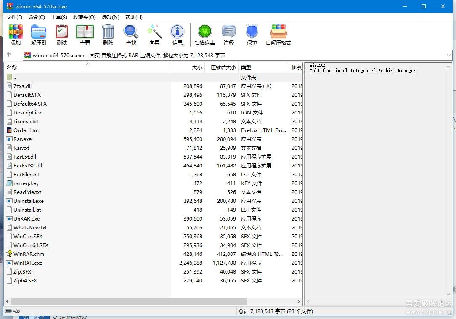Click the Protect (保护) shield icon
Screen dimensions: 456x319
(252, 32)
